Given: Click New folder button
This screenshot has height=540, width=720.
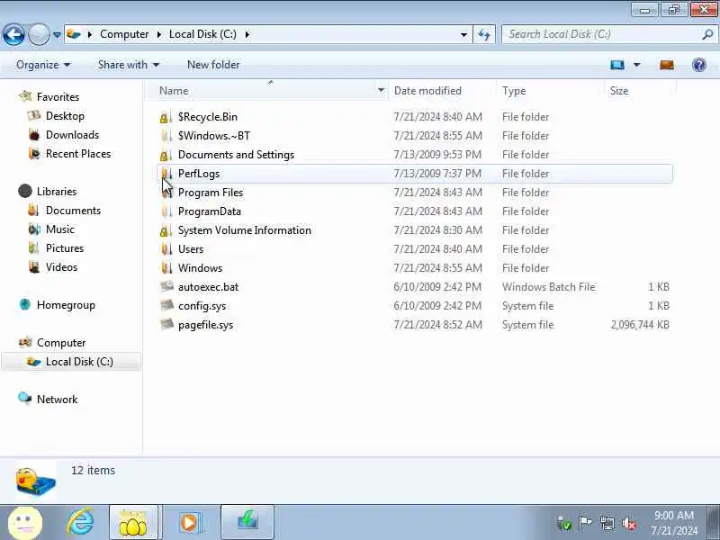Looking at the screenshot, I should click(213, 65).
